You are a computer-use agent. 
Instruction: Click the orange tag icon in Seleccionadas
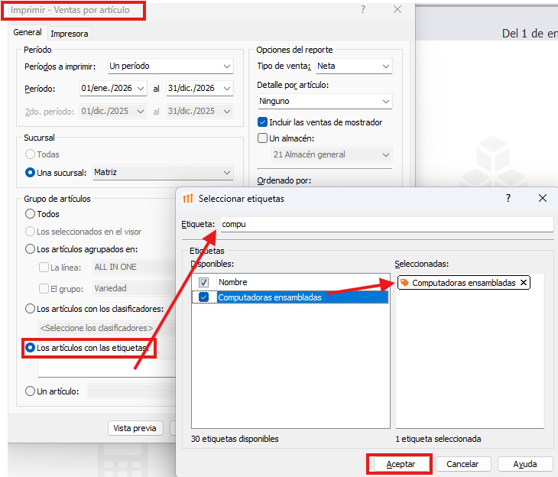(x=404, y=283)
